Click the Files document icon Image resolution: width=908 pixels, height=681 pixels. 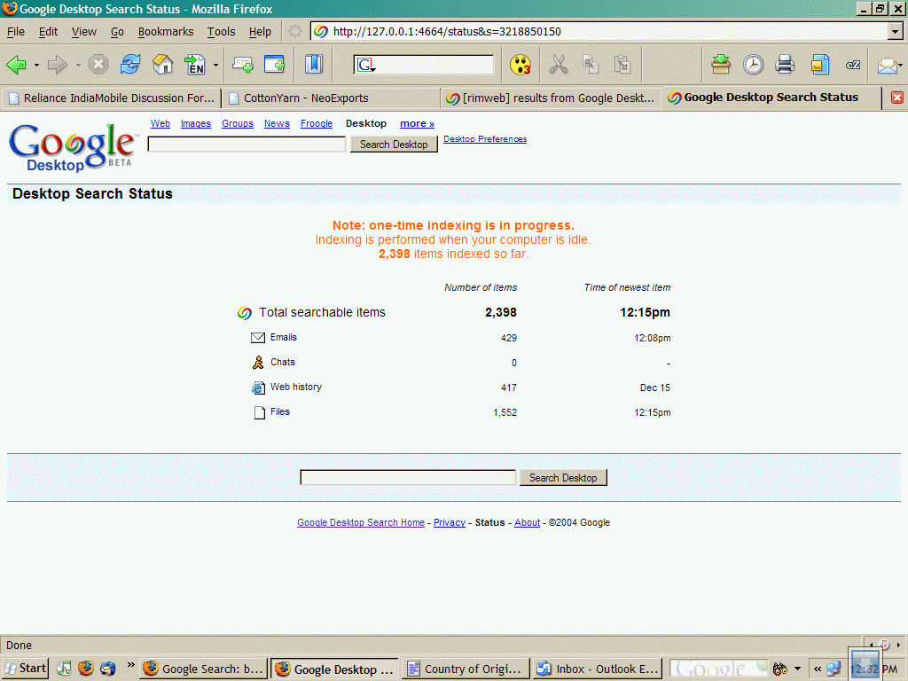pyautogui.click(x=260, y=412)
